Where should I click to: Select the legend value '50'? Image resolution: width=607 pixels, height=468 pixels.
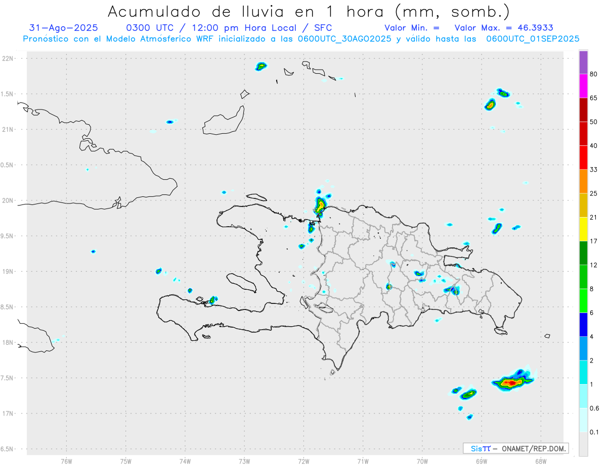[593, 122]
